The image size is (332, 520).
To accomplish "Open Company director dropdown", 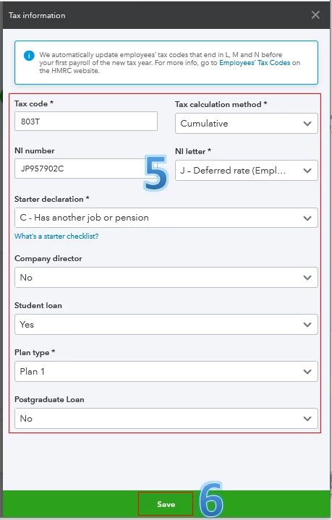I will [x=166, y=278].
